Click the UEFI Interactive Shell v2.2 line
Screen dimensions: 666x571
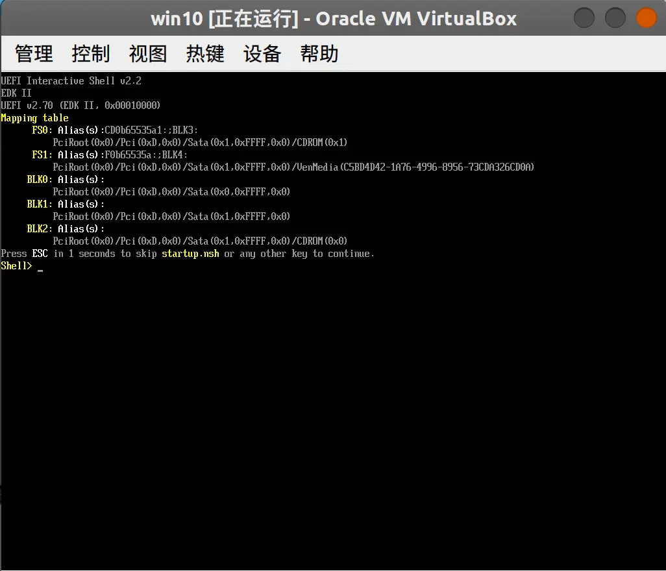click(71, 81)
